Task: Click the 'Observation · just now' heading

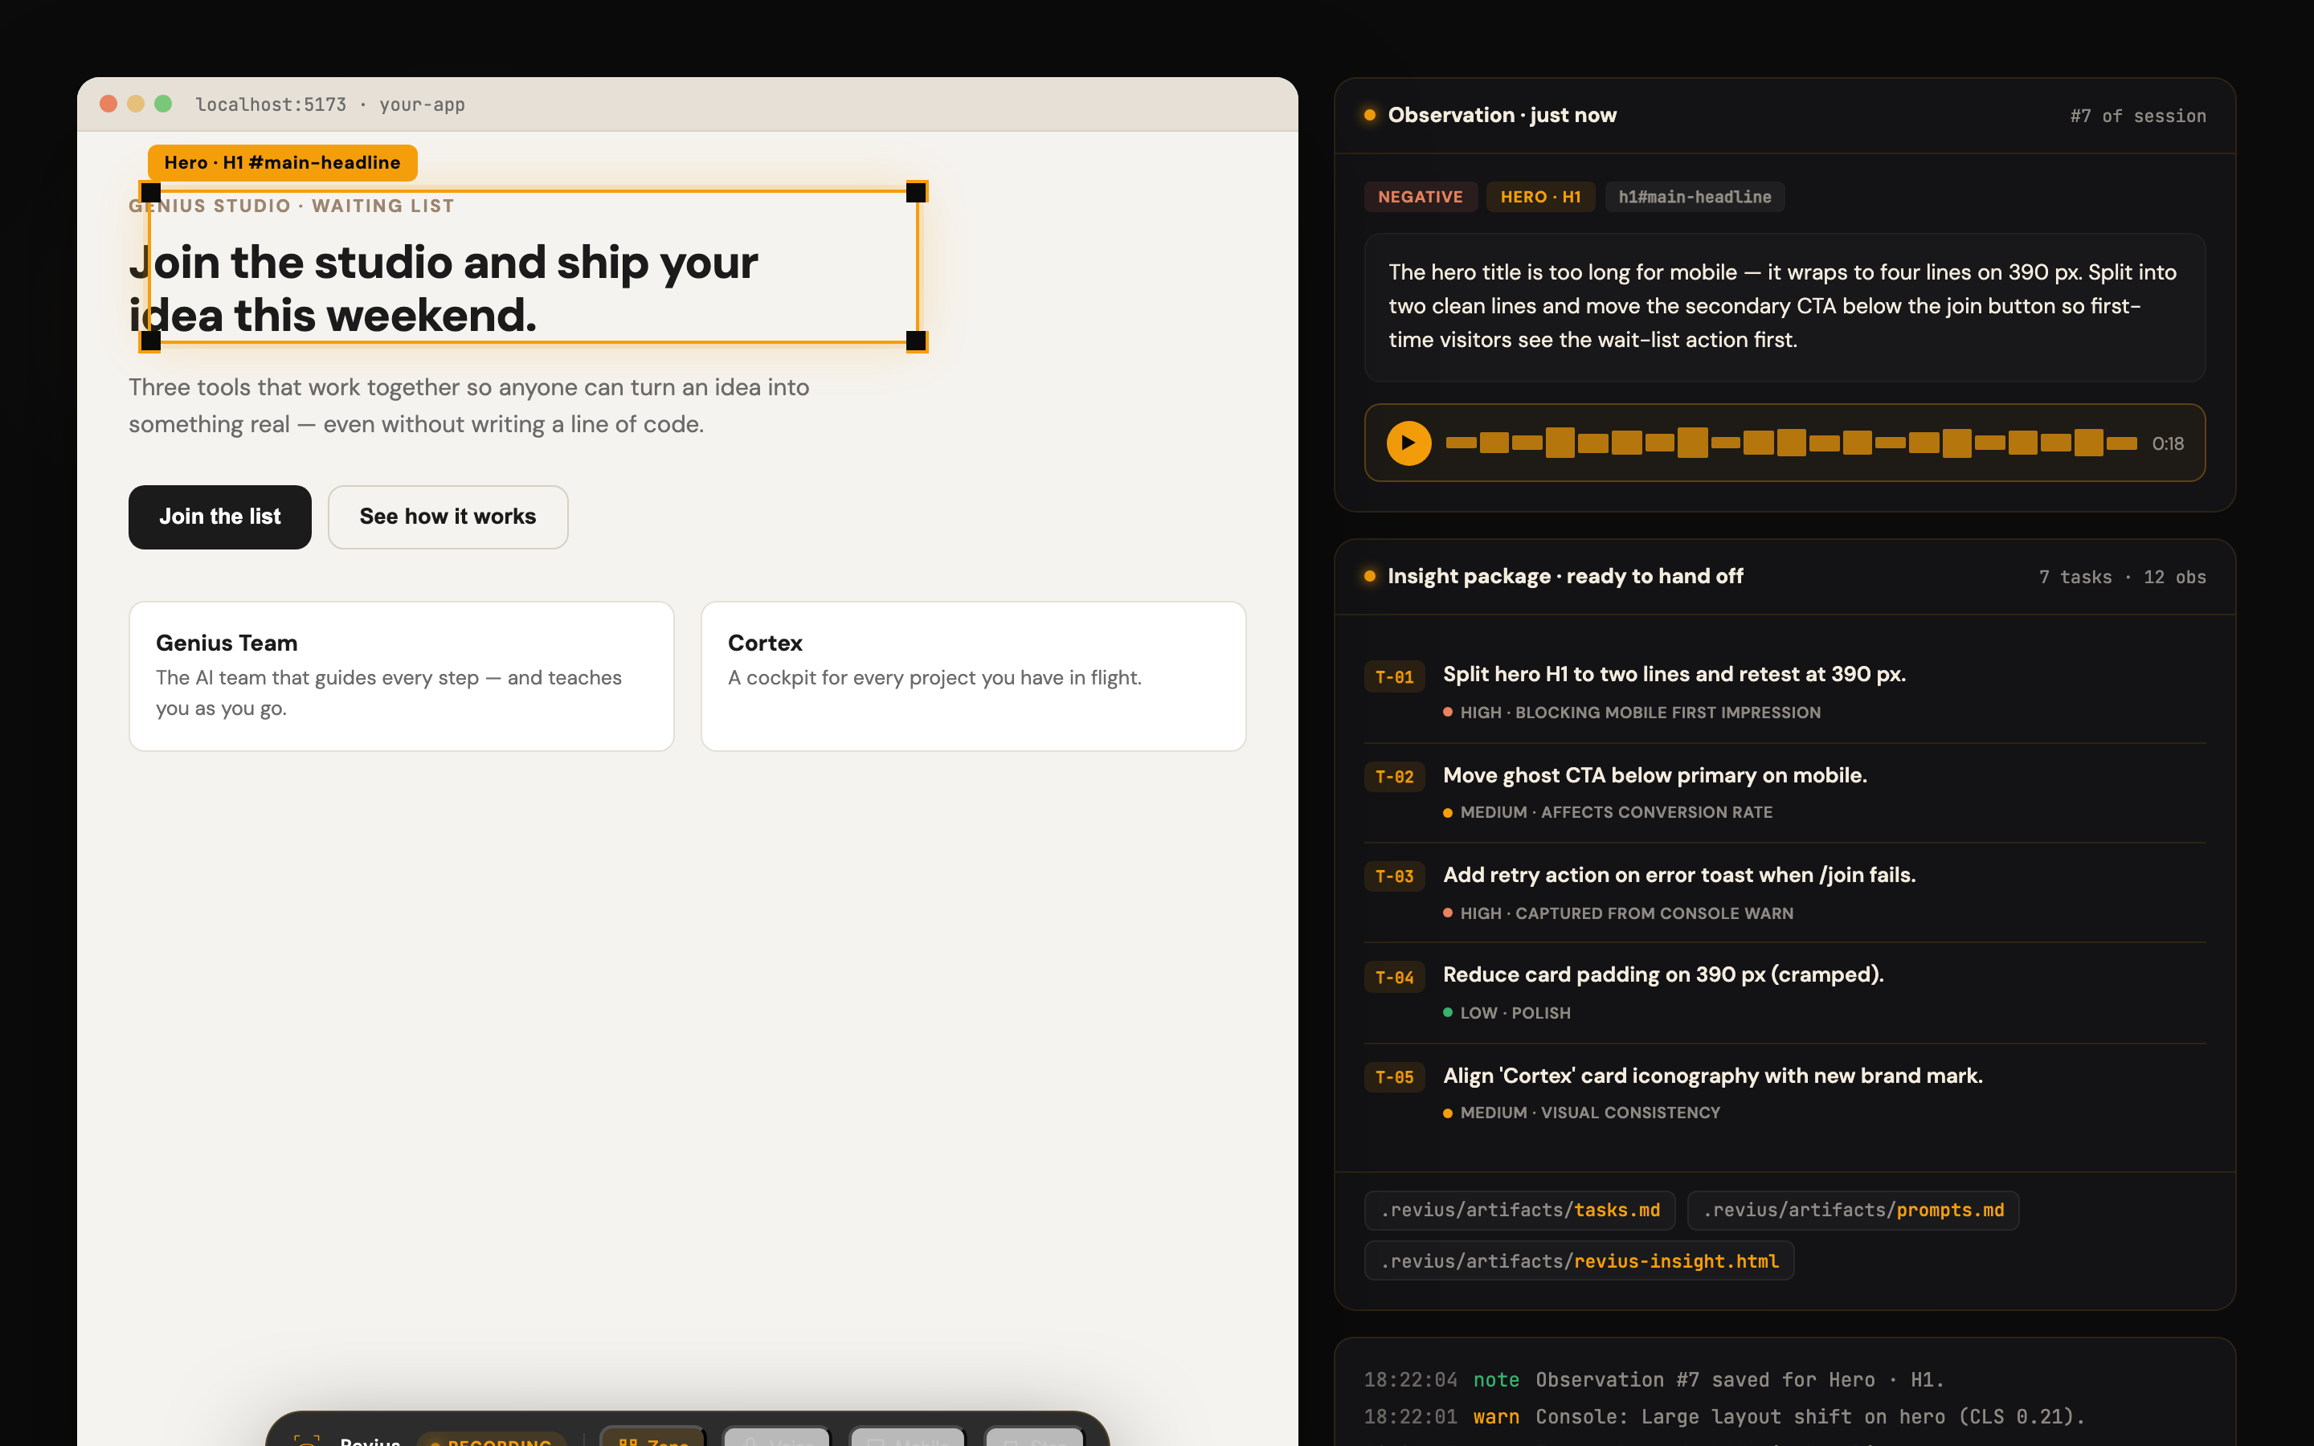Action: (x=1502, y=115)
